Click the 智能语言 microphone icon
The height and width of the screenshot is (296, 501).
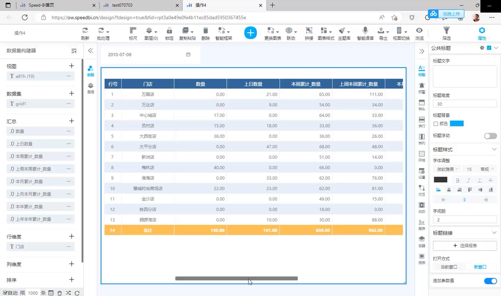coord(365,31)
